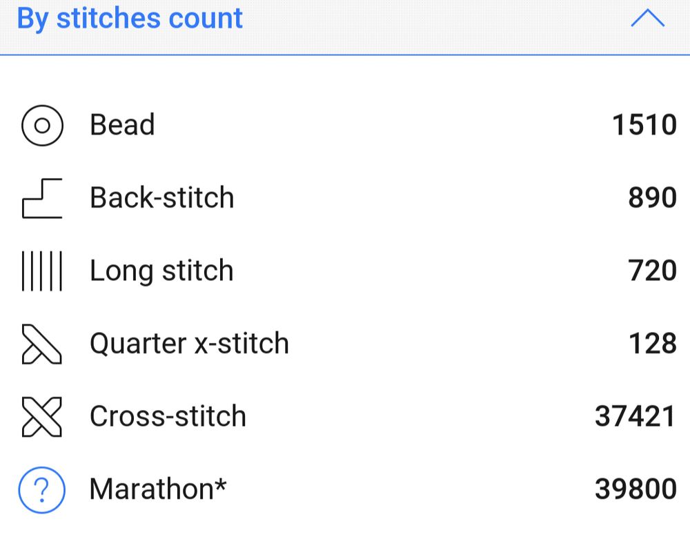Select the Bead label
690x557 pixels.
pyautogui.click(x=122, y=126)
